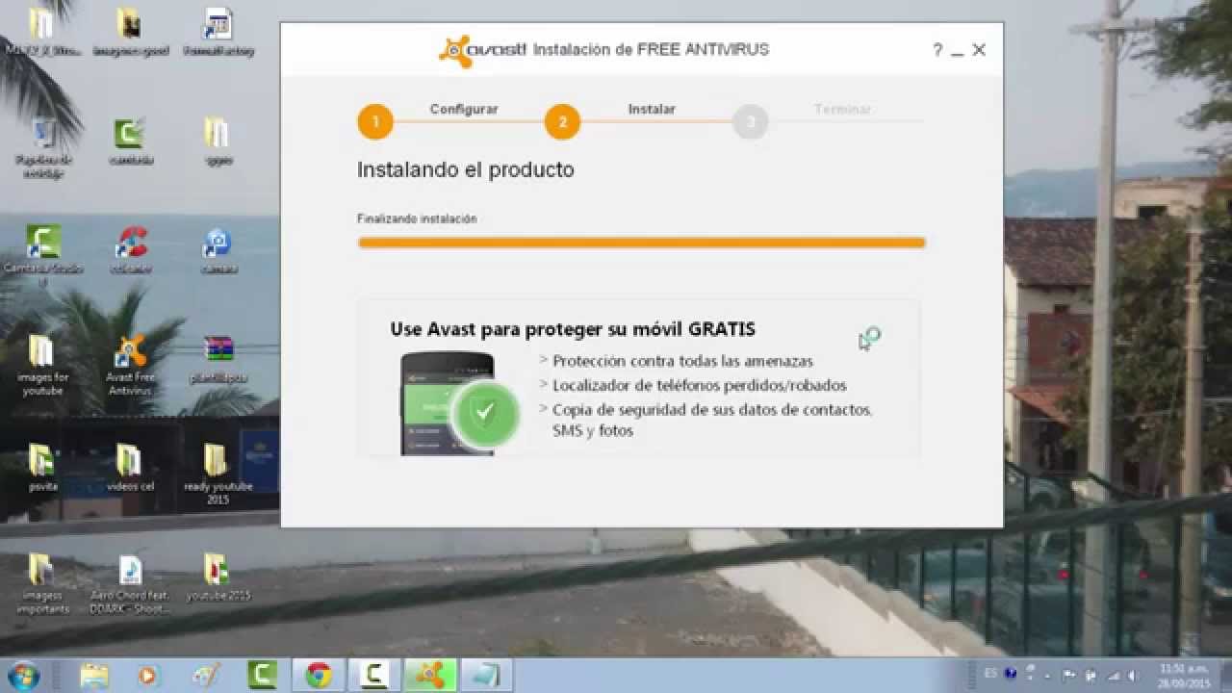Open the 'imagenes good' folder
1232x693 pixels.
coord(130,33)
